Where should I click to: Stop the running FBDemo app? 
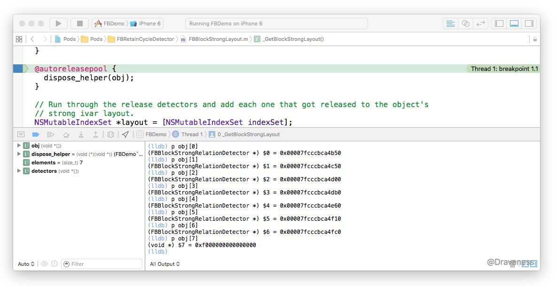(80, 23)
